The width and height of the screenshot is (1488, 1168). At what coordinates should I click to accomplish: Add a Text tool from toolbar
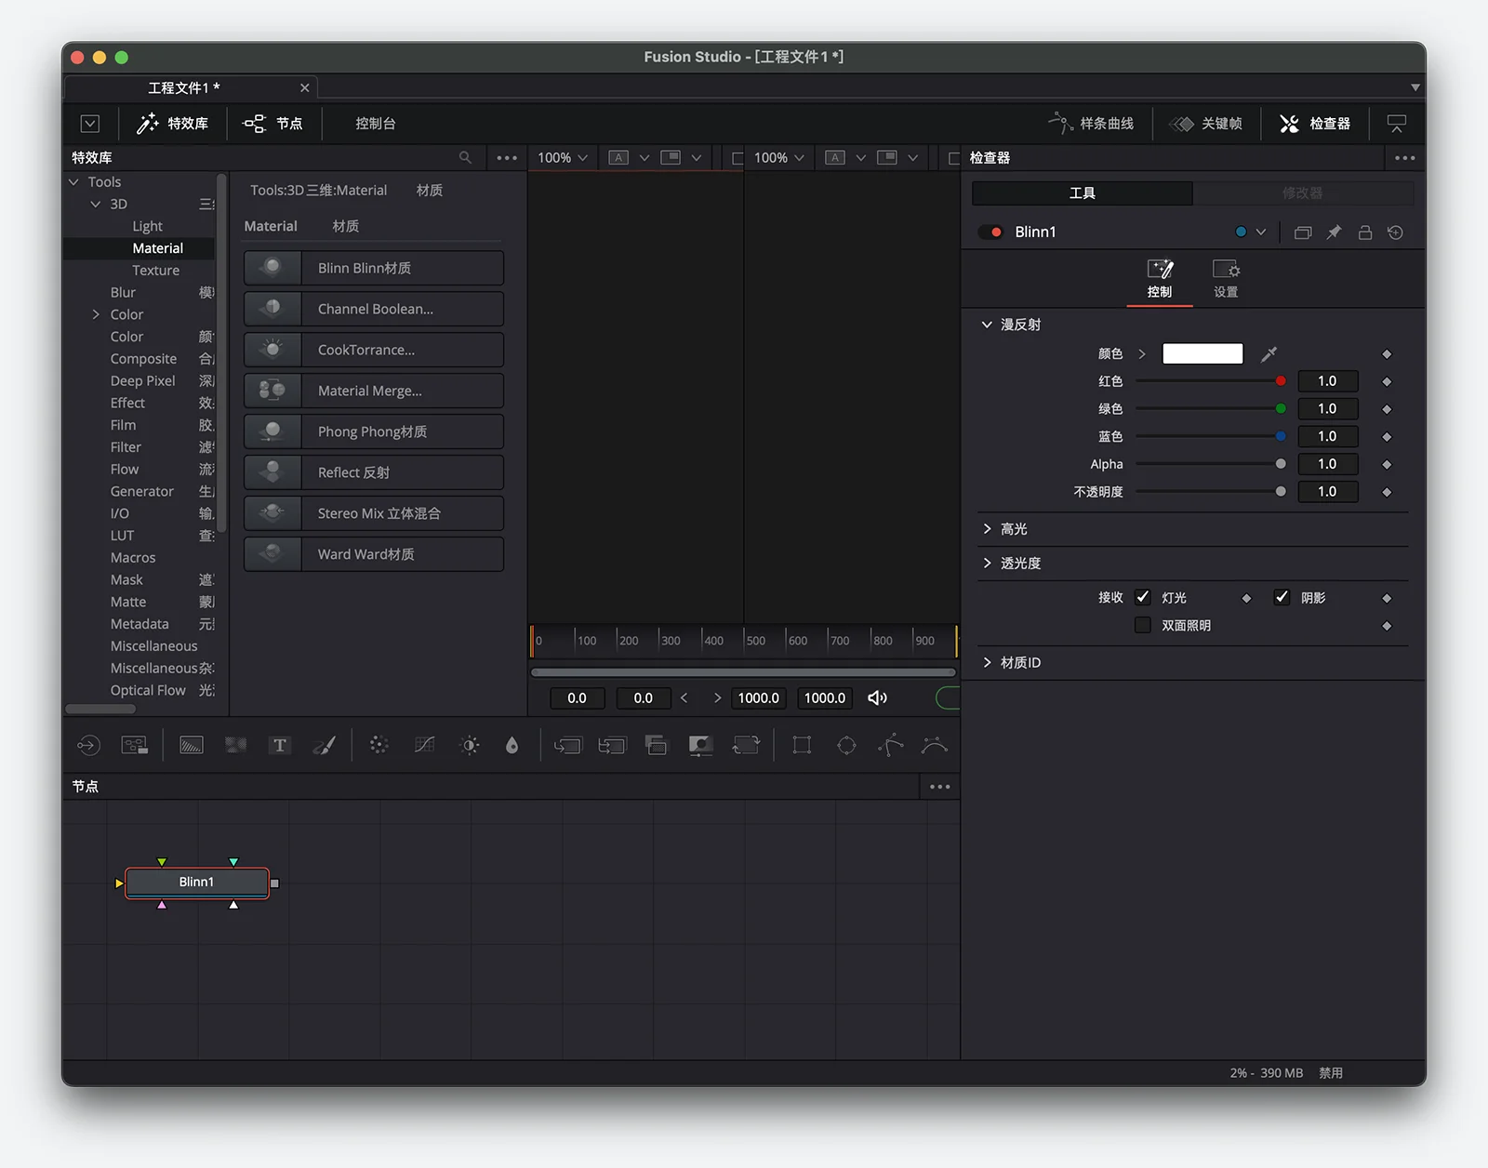click(280, 746)
